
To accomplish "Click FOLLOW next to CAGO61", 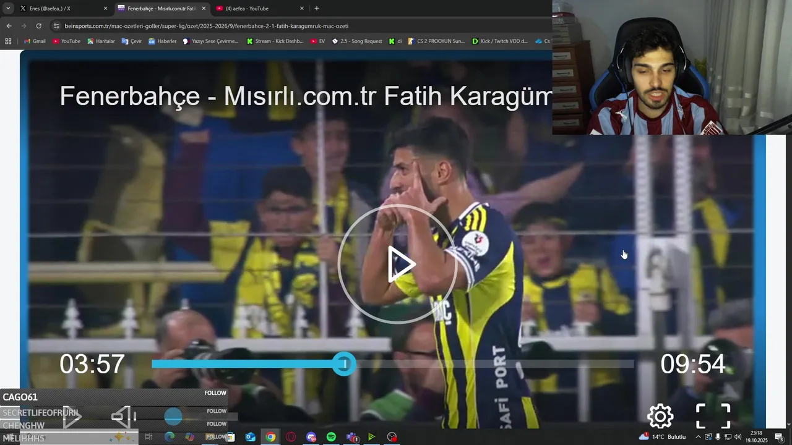I will (215, 393).
